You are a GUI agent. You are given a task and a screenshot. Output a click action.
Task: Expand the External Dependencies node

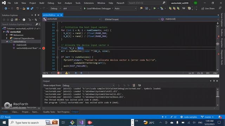pyautogui.click(x=7, y=38)
